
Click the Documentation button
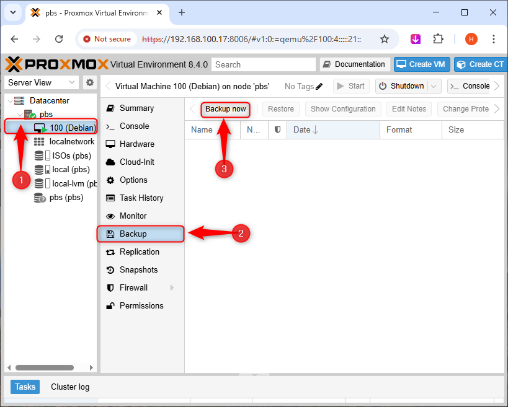[x=355, y=64]
